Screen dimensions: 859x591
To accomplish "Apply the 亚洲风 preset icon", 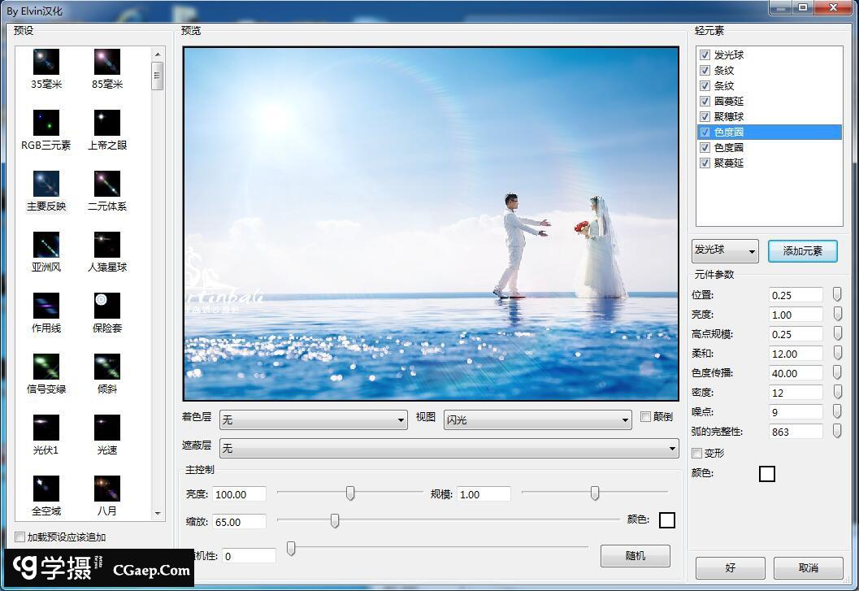I will [46, 245].
